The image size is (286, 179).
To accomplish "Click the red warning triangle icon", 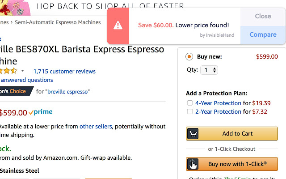I will coord(118,26).
